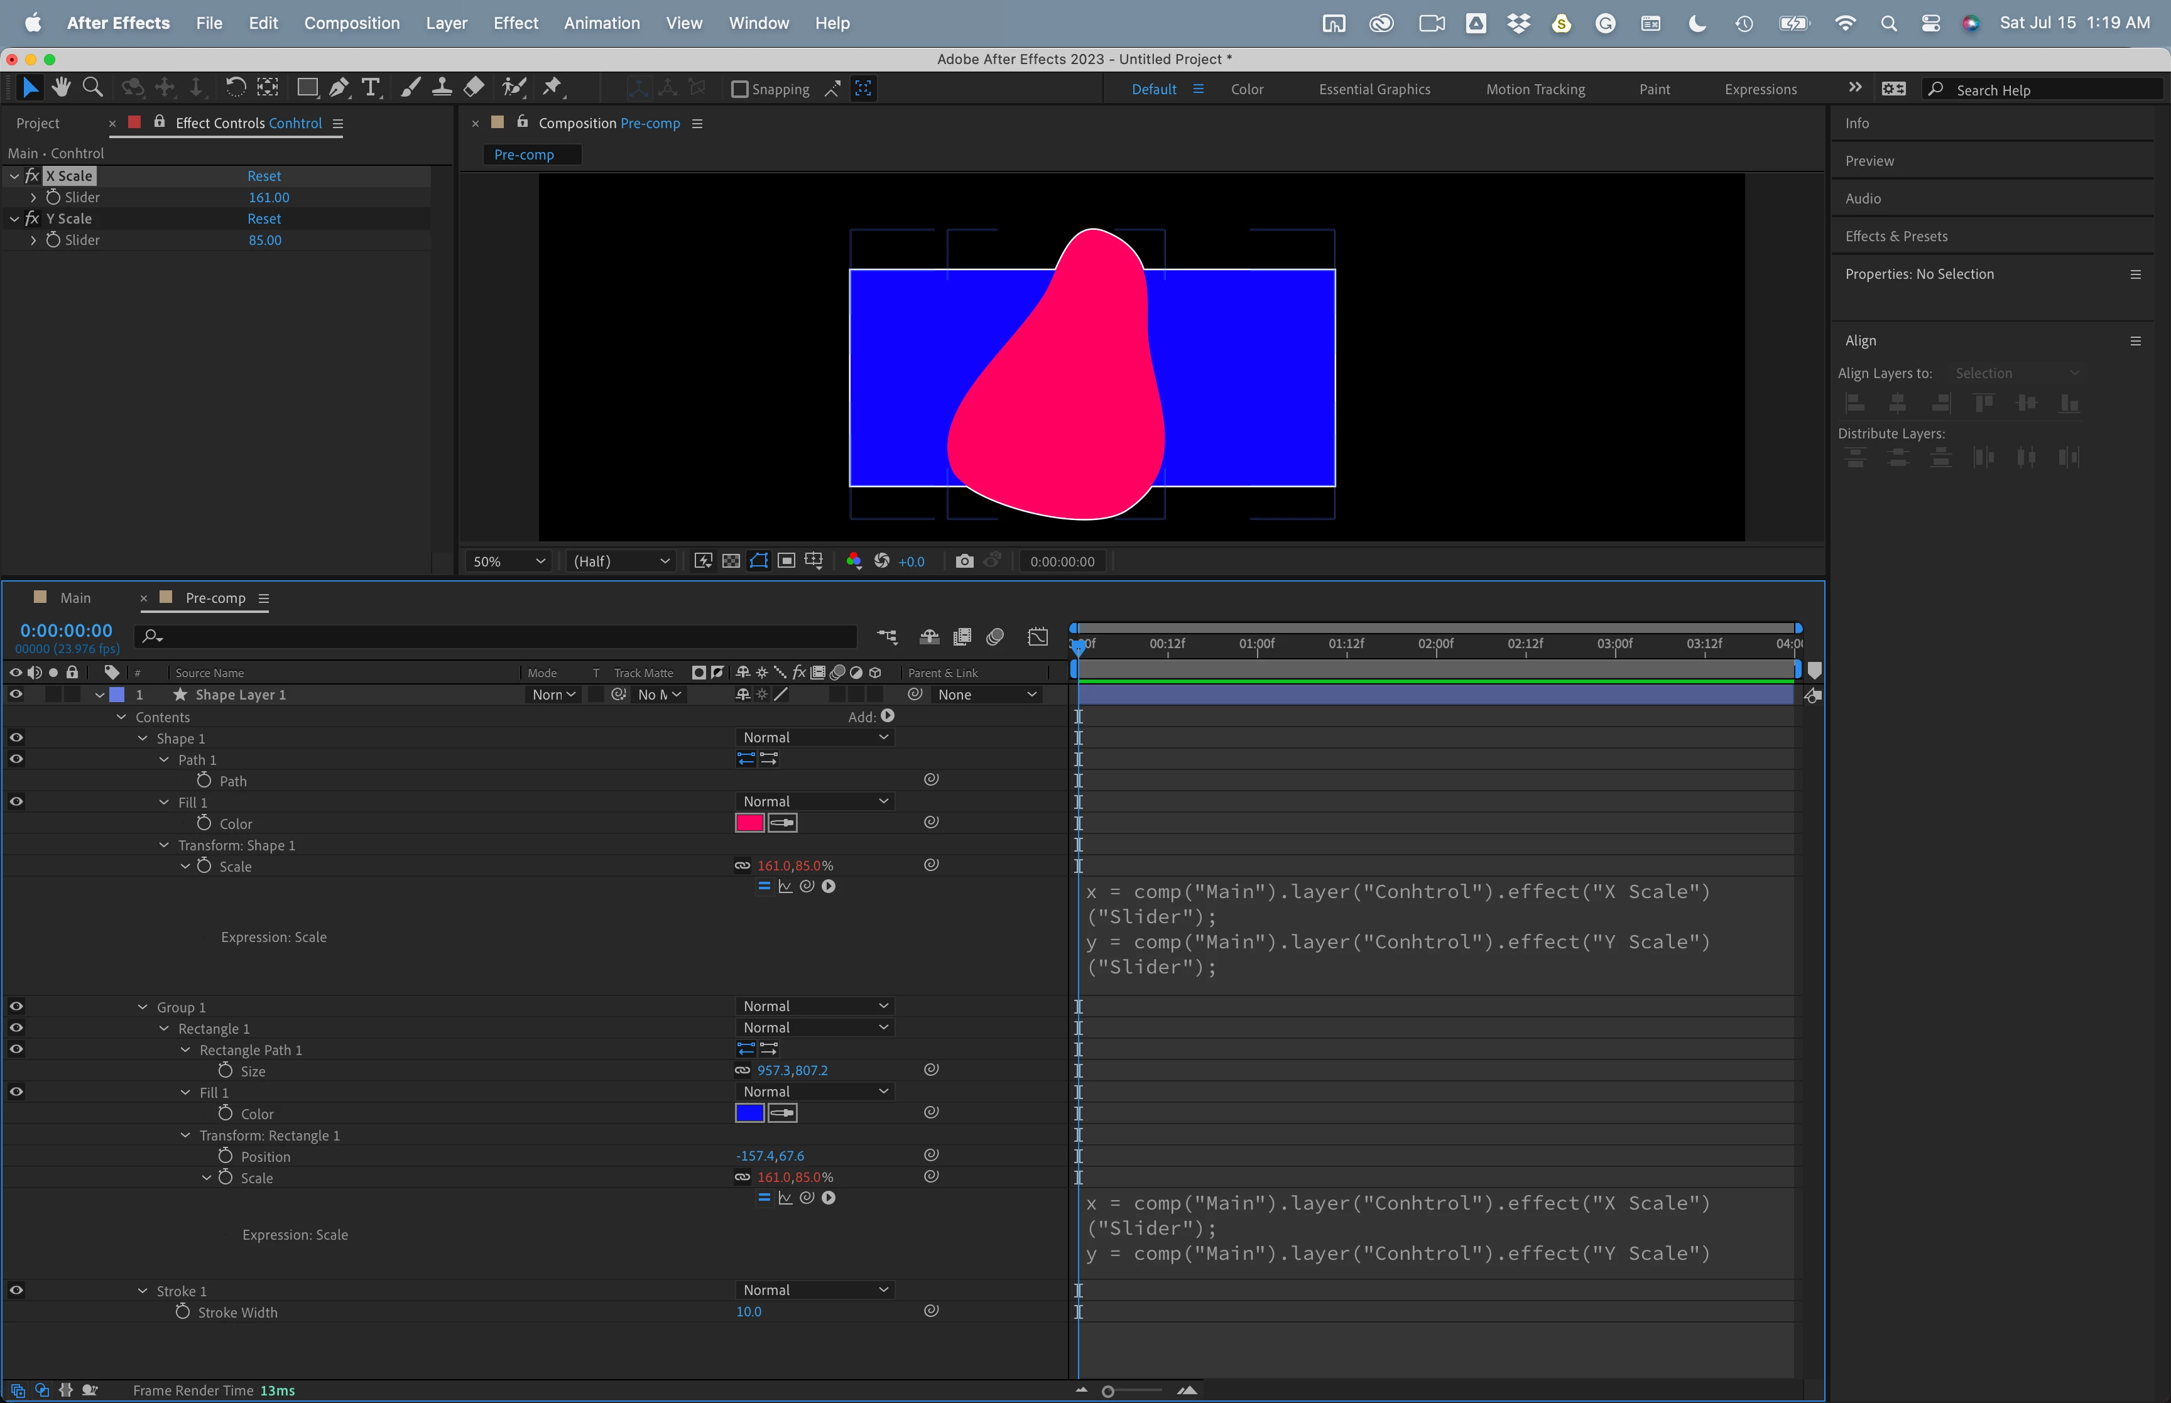Select the Rotation tool
2171x1403 pixels.
[x=235, y=87]
